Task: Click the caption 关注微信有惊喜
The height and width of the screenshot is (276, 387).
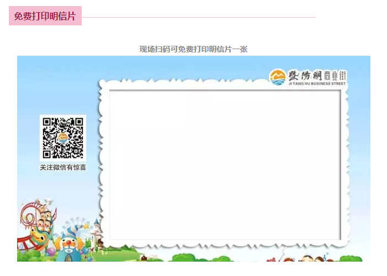Action: [x=63, y=168]
